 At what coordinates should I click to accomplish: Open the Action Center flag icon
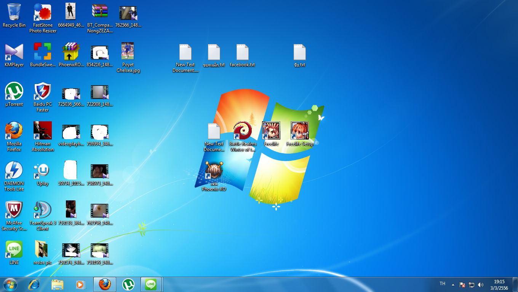462,284
